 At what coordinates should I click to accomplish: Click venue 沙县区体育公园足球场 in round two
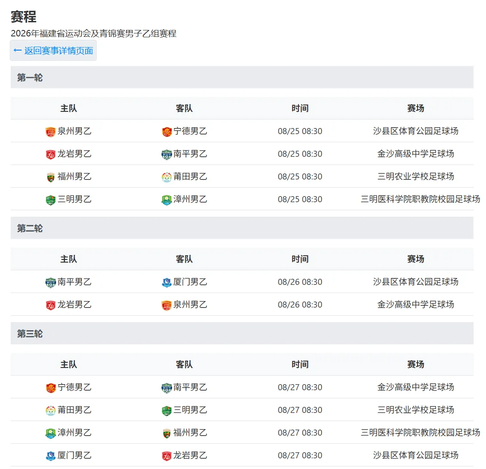416,282
